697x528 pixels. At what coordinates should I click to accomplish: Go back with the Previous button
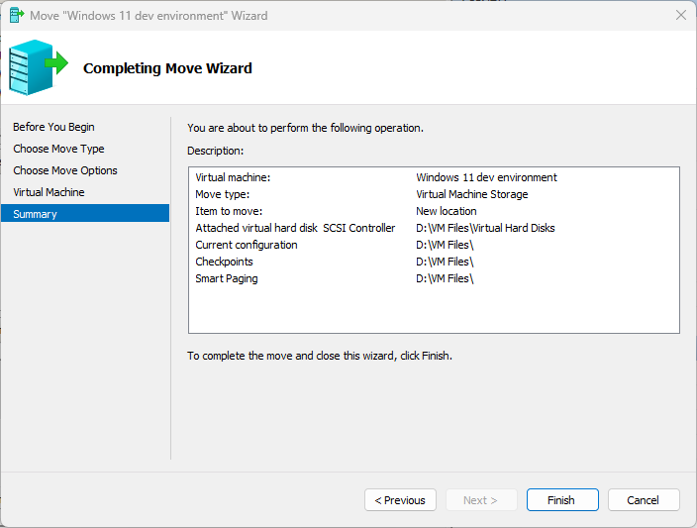[x=400, y=500]
